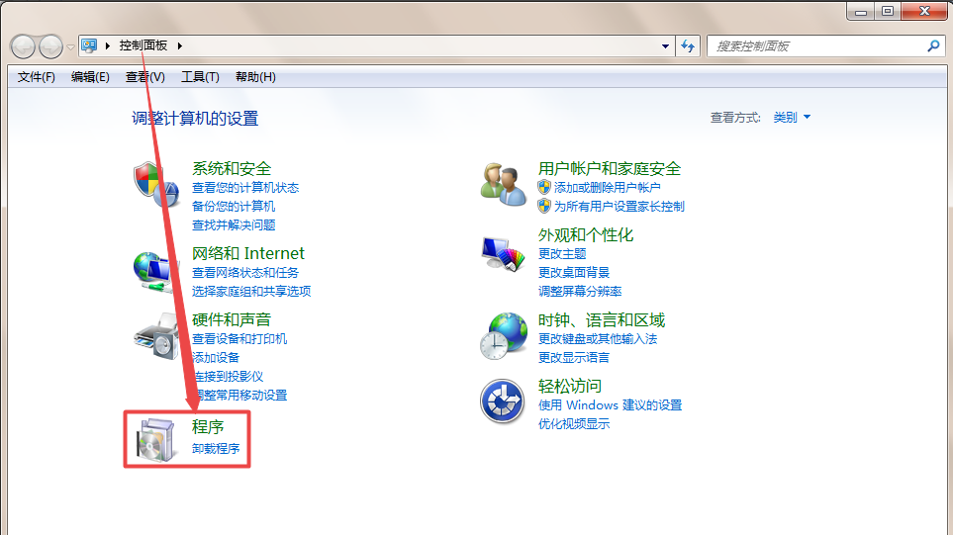Click 查找并解决问题 link
This screenshot has height=535, width=953.
coord(234,225)
